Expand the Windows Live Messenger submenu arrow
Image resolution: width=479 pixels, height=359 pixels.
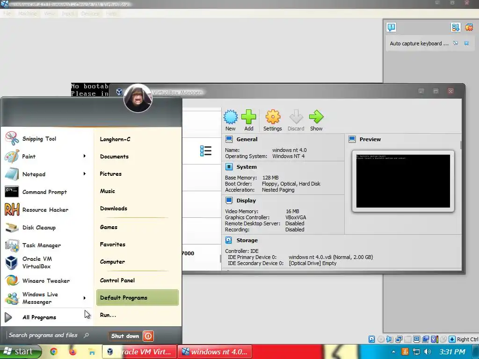(85, 298)
